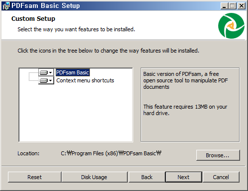Open Disk Usage information
The height and width of the screenshot is (191, 248).
click(x=94, y=177)
